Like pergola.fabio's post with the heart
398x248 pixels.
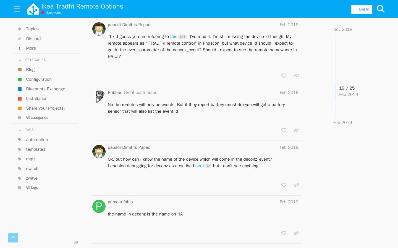click(x=284, y=233)
